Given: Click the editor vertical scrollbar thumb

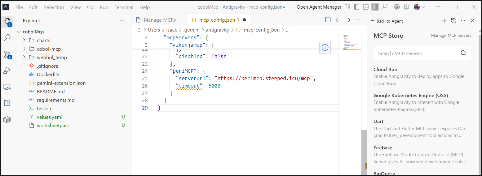Looking at the screenshot, I should tap(364, 152).
